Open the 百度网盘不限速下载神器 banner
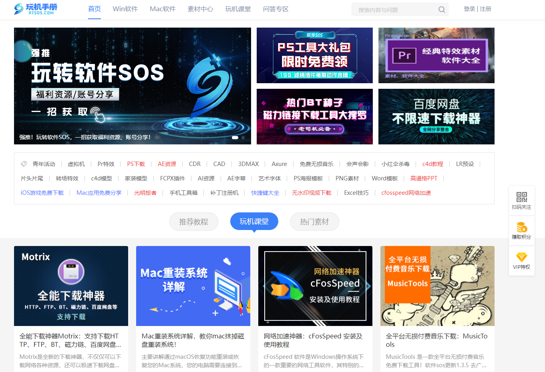545x372 pixels. click(436, 116)
